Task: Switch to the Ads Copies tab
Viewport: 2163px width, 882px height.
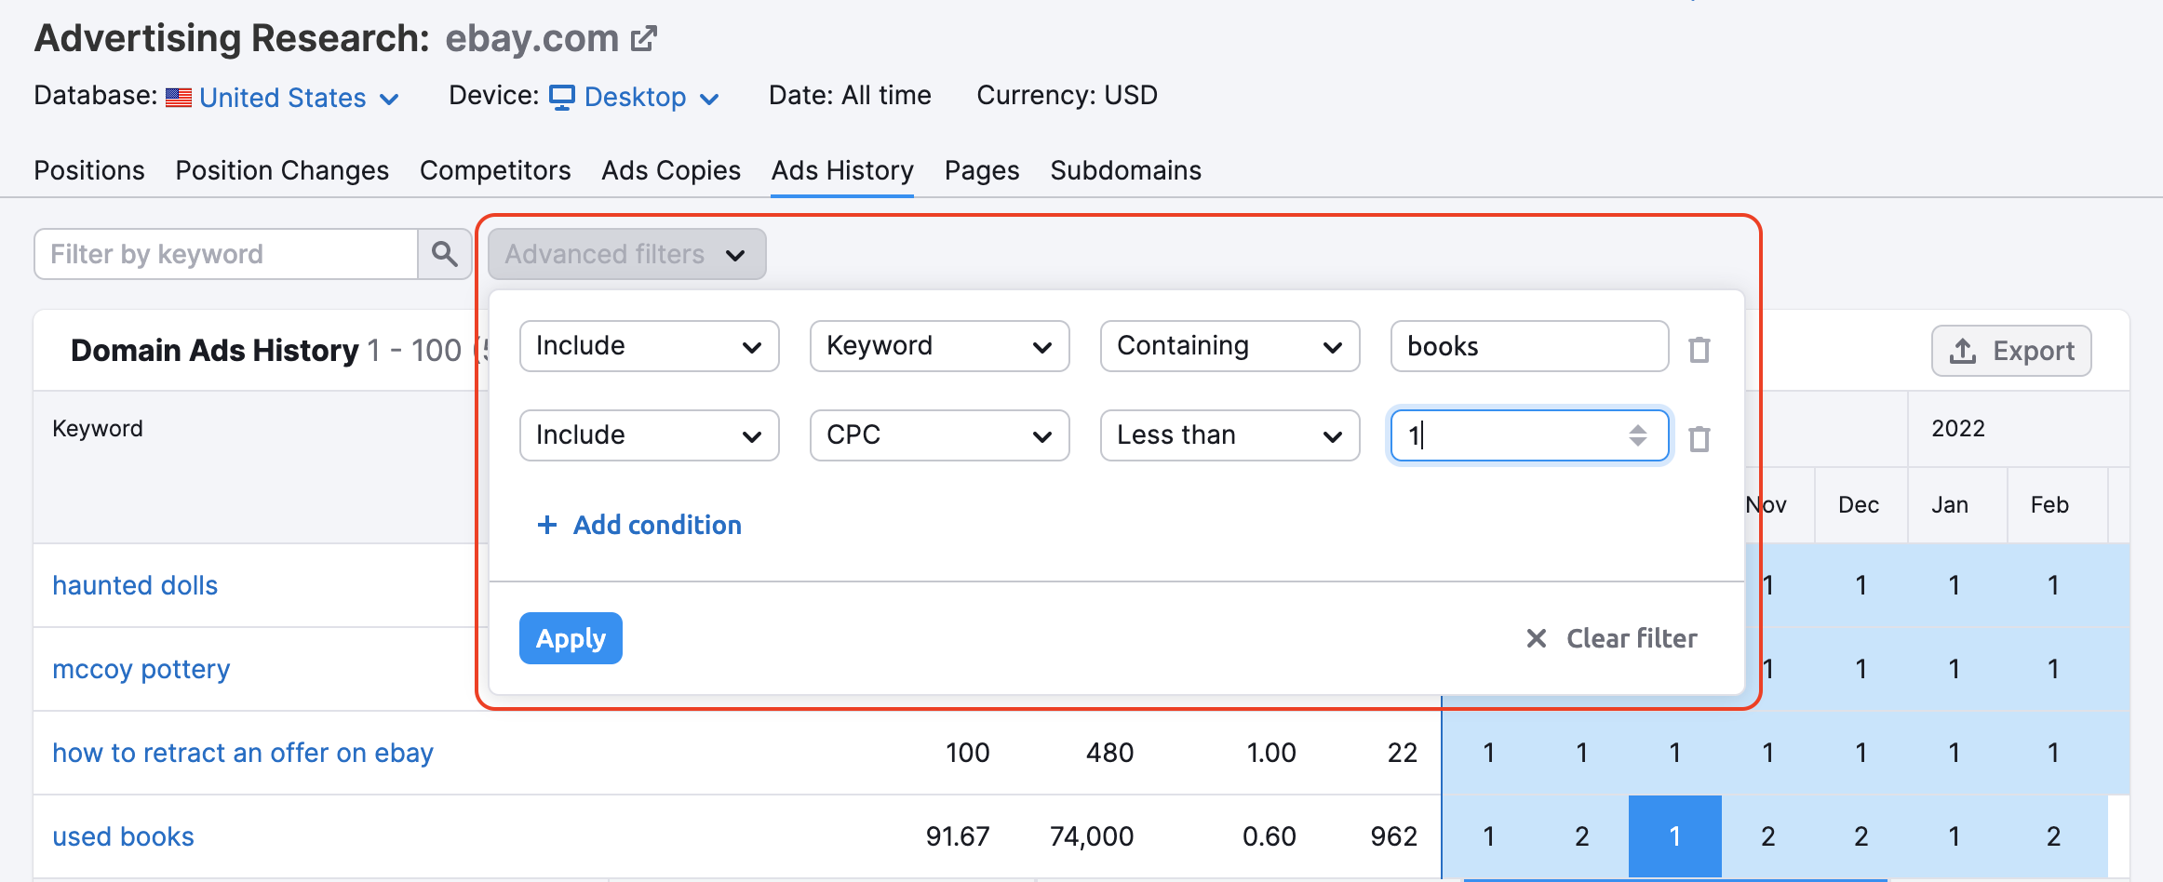Action: [670, 170]
